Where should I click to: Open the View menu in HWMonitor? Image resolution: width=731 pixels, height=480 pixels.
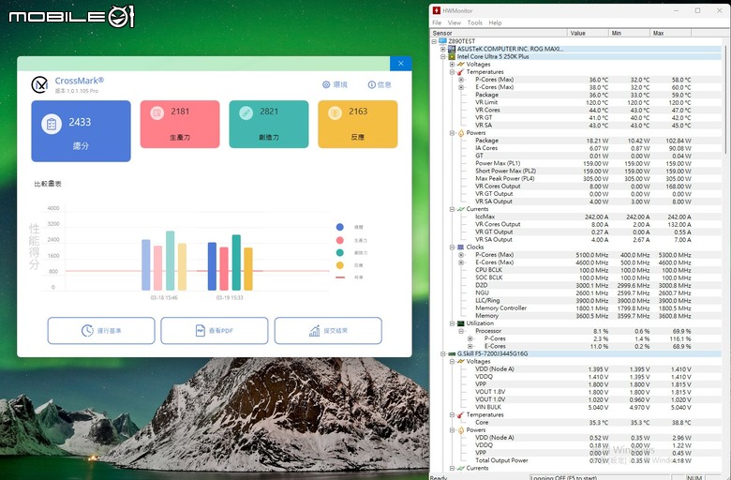click(x=455, y=22)
